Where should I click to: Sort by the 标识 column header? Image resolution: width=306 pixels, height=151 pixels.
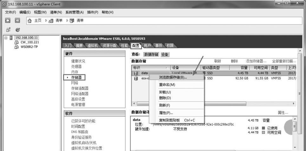[x=151, y=68]
